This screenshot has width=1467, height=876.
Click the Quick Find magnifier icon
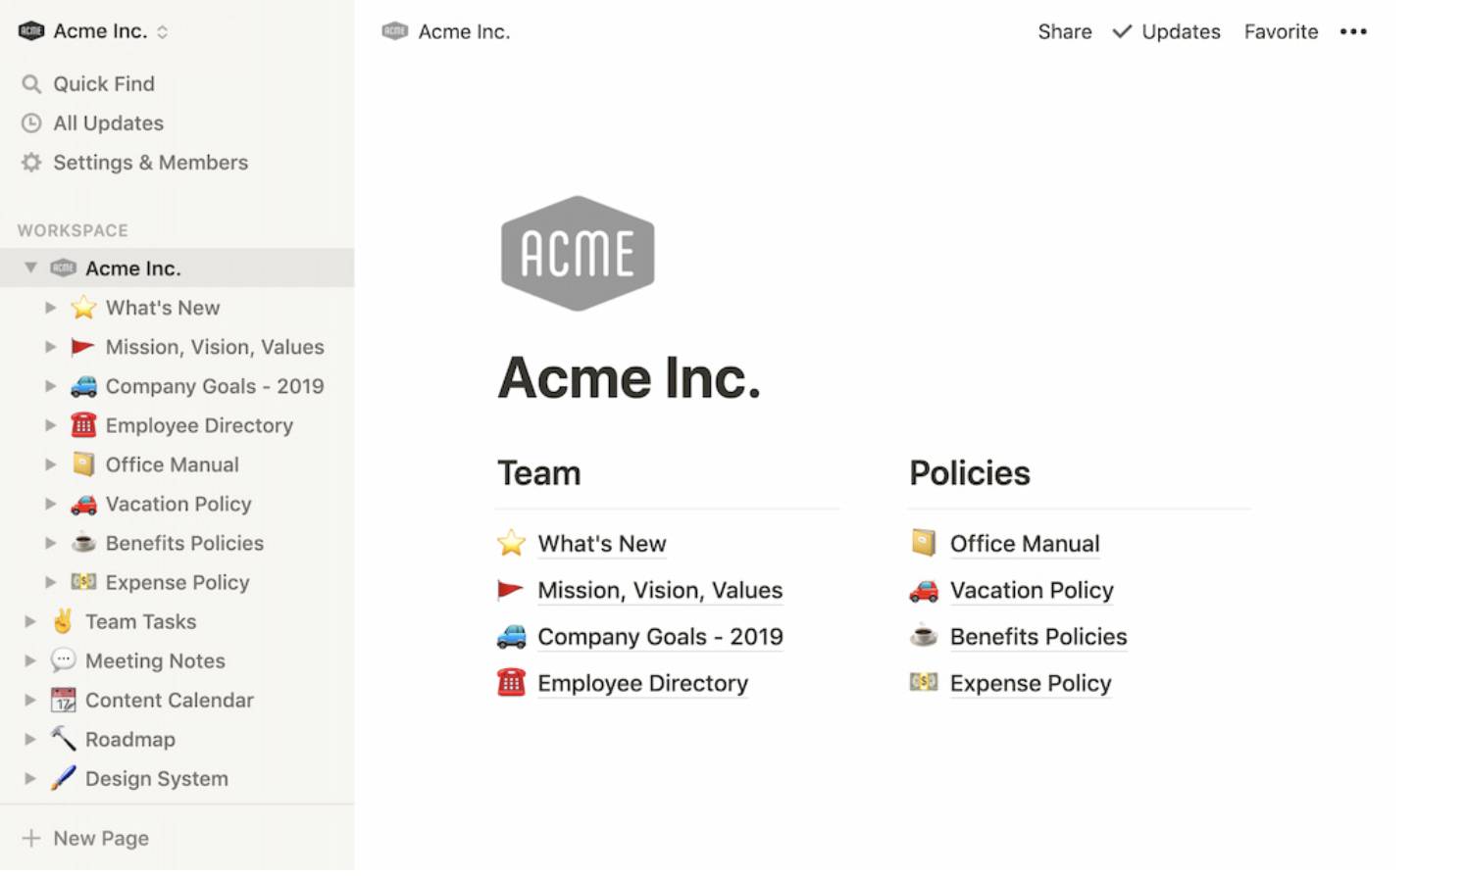pyautogui.click(x=31, y=84)
